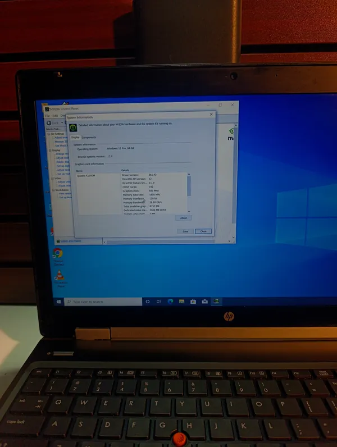The width and height of the screenshot is (337, 447).
Task: Open the Mail app from taskbar
Action: click(x=205, y=302)
